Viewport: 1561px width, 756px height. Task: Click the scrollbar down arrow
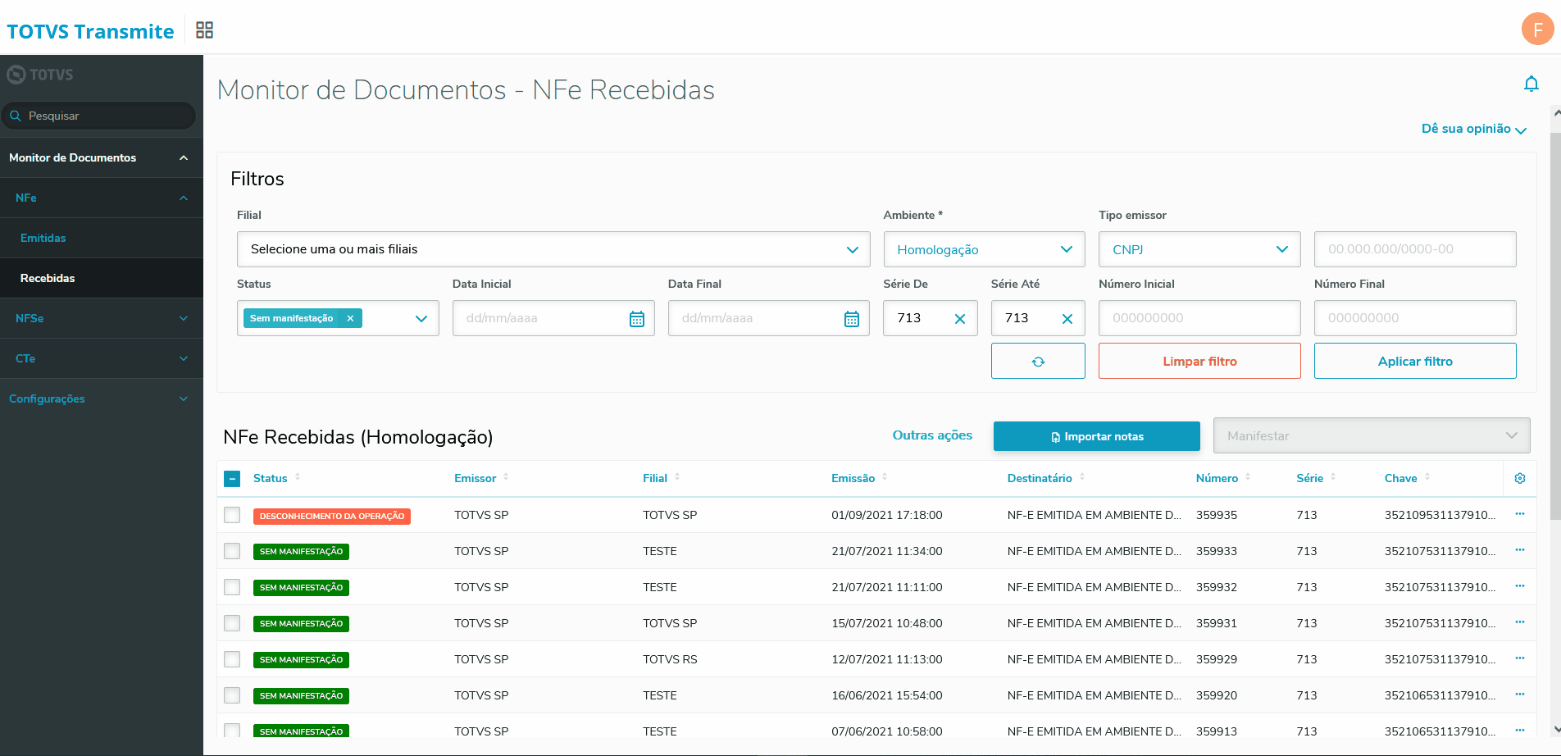point(1556,729)
